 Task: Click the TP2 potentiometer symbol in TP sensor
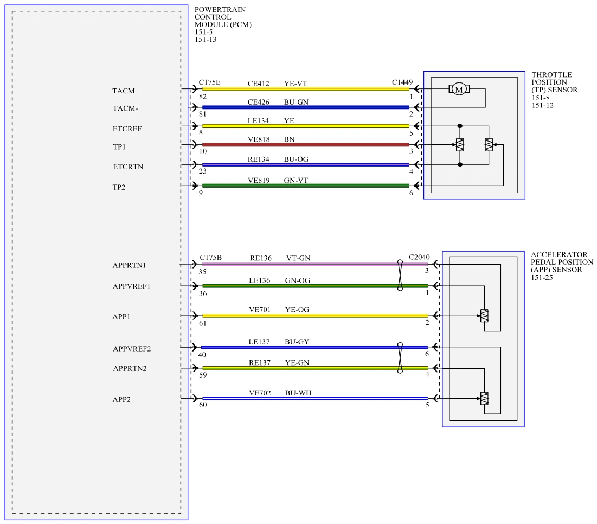coord(489,145)
